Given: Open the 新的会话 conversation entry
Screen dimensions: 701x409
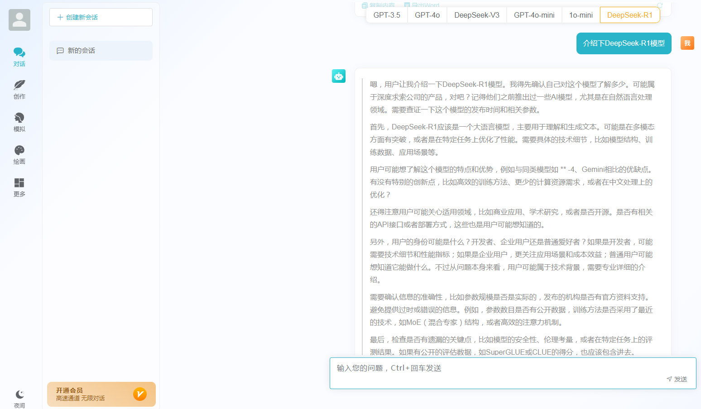Looking at the screenshot, I should (101, 51).
